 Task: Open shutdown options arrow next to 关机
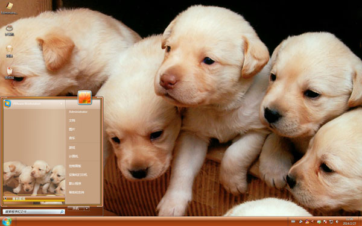coord(87,209)
